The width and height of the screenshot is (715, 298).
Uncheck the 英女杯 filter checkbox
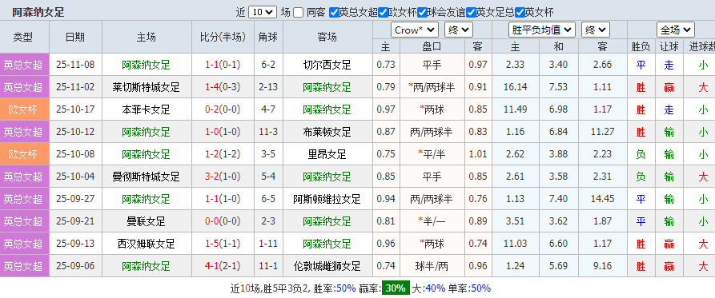[x=520, y=12]
